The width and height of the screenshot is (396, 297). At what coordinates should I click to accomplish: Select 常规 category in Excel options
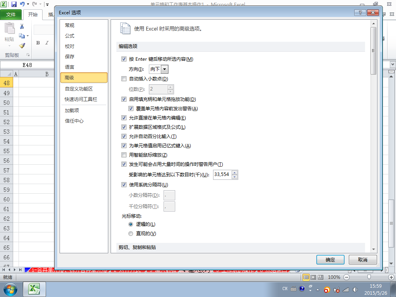pos(84,25)
